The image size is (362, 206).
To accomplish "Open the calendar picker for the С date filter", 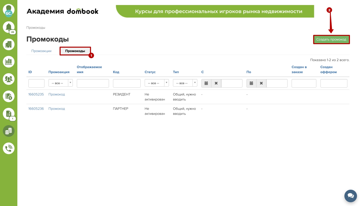I will pos(206,83).
